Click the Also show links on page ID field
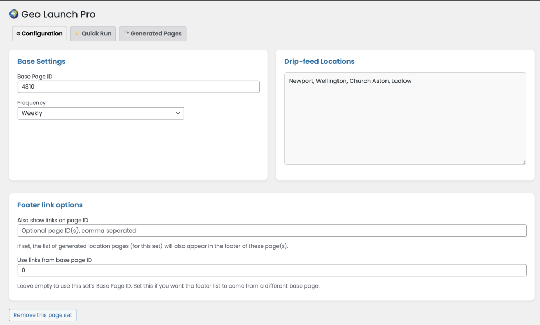 (x=272, y=231)
